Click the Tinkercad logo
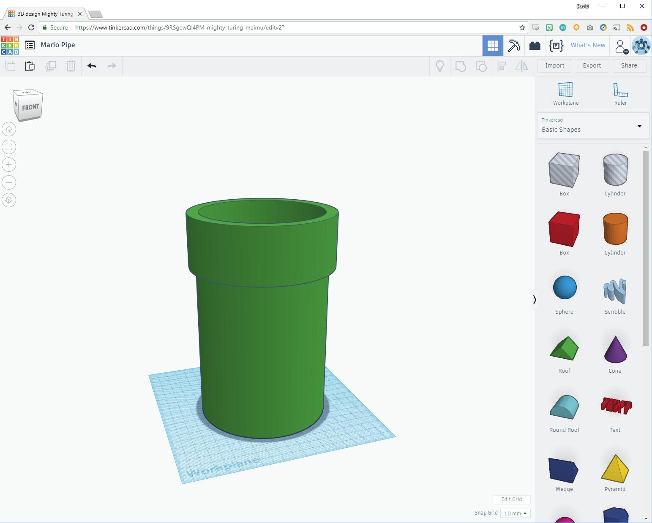652x523 pixels. (x=10, y=46)
